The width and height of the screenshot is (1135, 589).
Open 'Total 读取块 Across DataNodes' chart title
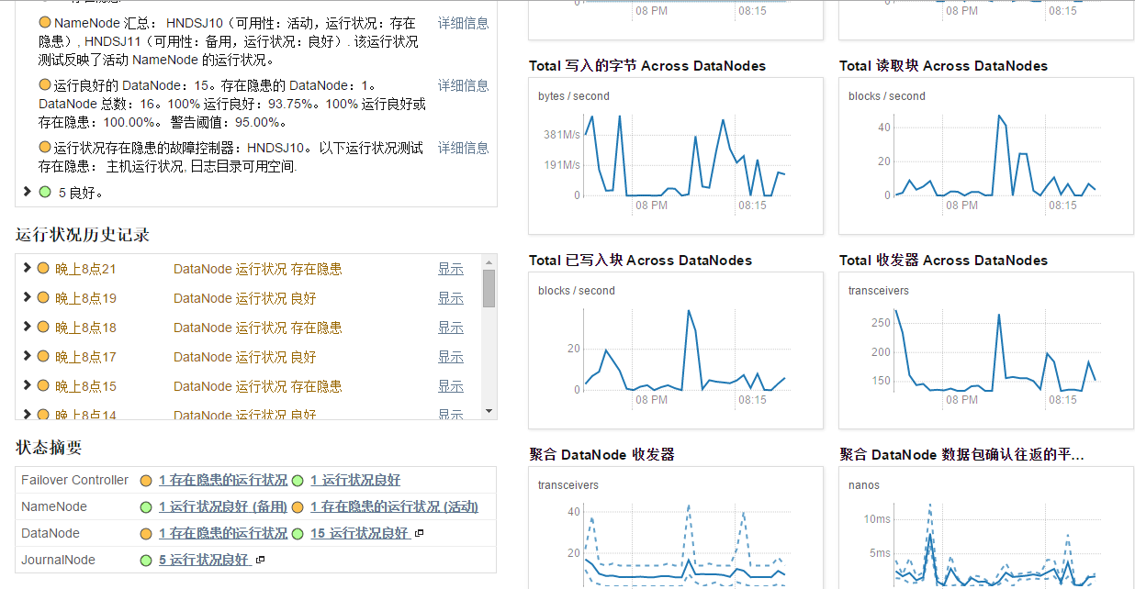click(x=943, y=66)
